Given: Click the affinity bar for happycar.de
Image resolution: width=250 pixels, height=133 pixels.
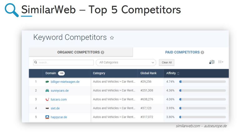Looking at the screenshot, I should pos(202,117).
